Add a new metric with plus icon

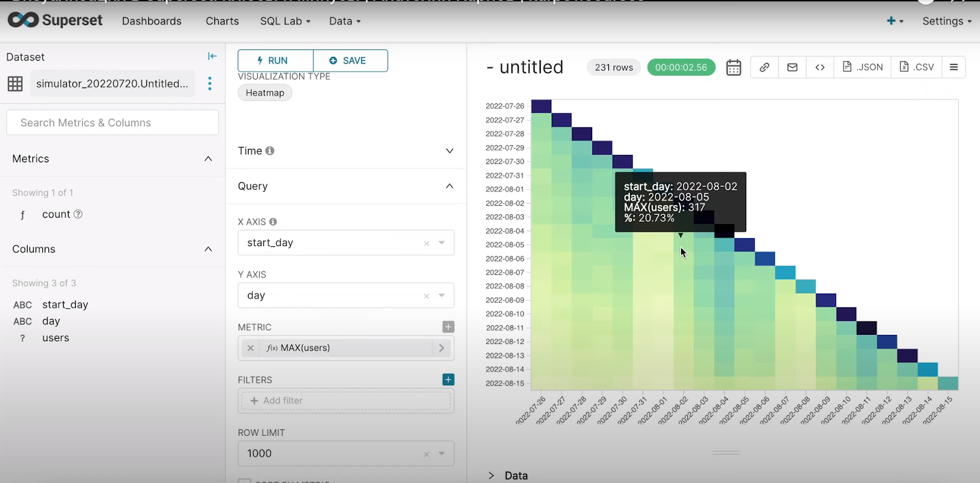(448, 327)
